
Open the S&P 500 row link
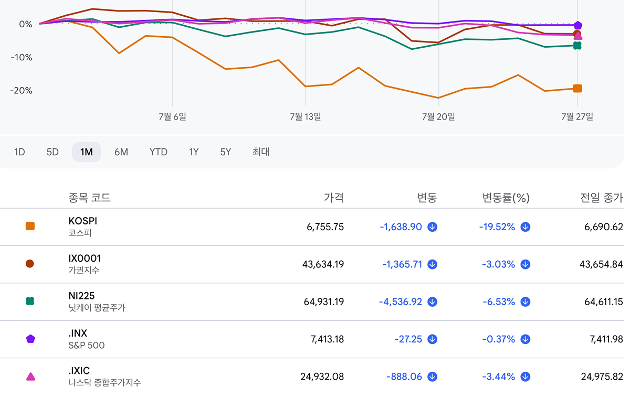(x=87, y=339)
